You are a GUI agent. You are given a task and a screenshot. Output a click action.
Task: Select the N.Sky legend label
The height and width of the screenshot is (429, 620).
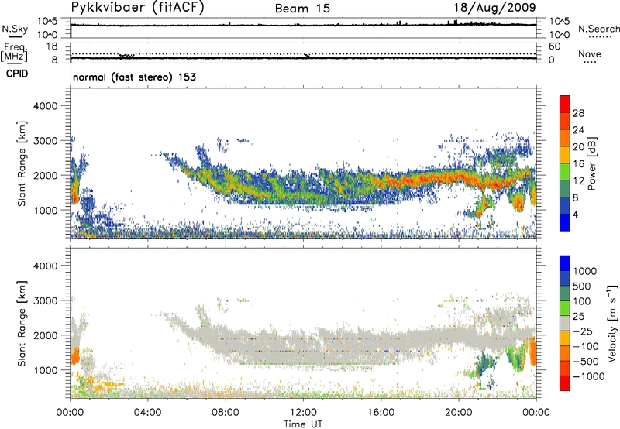click(15, 29)
